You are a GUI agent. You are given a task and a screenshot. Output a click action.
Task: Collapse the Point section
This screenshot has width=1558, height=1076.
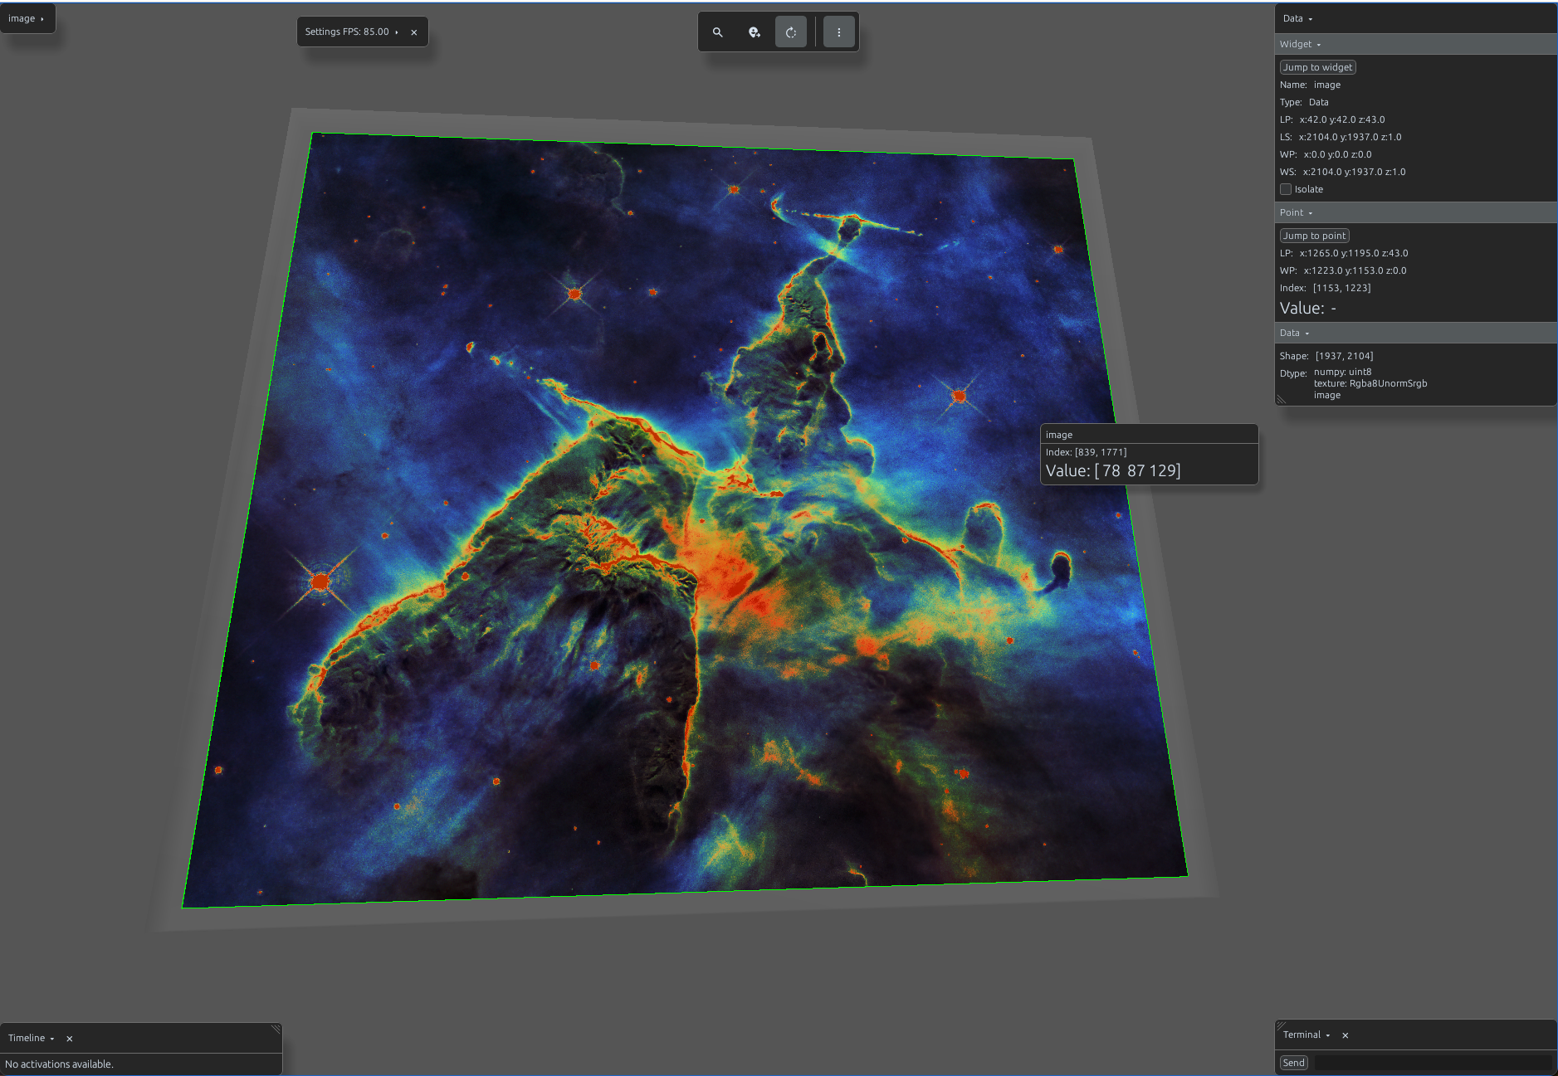click(1311, 213)
